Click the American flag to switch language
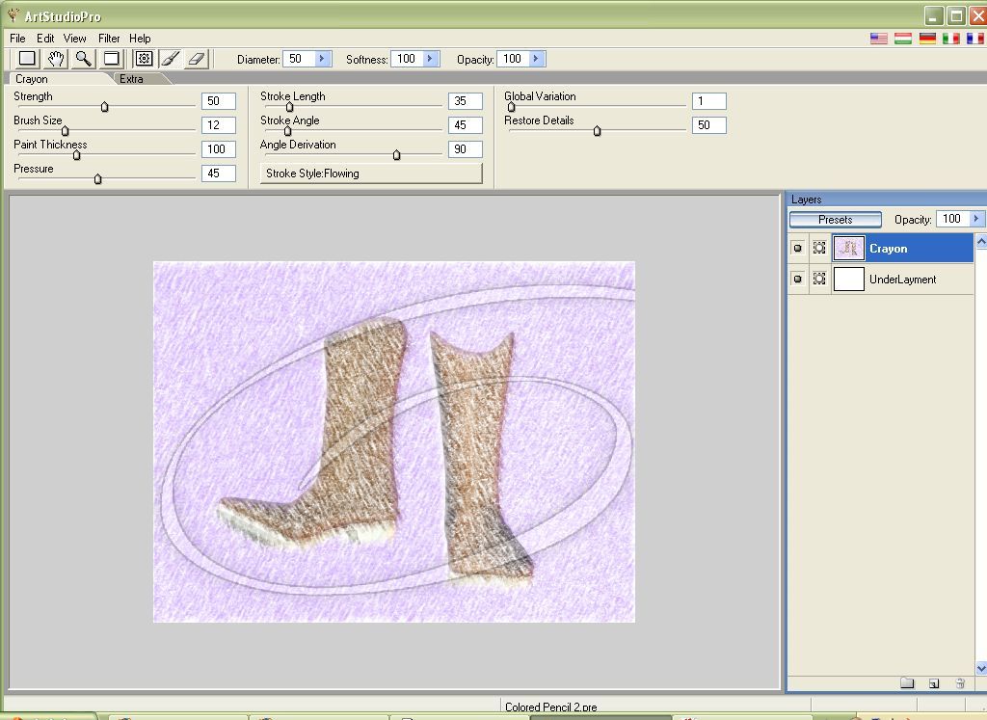Viewport: 987px width, 720px height. coord(877,40)
